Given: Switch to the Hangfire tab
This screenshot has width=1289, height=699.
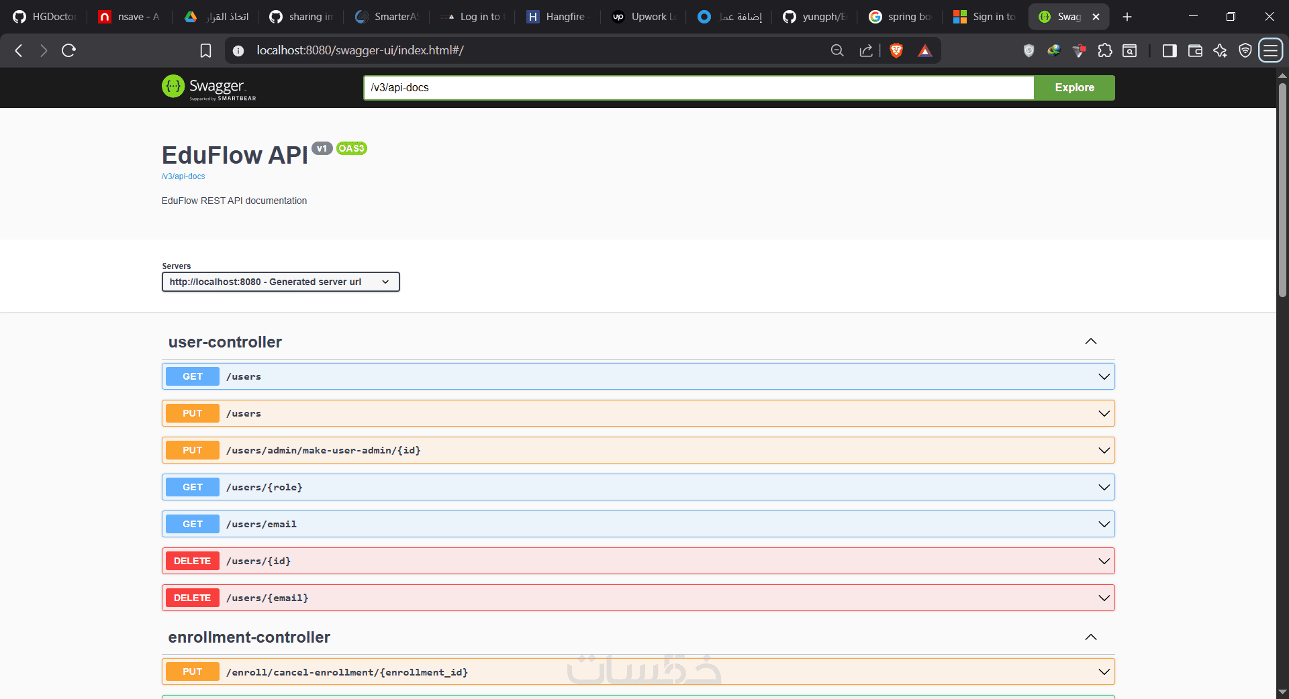Looking at the screenshot, I should 557,17.
